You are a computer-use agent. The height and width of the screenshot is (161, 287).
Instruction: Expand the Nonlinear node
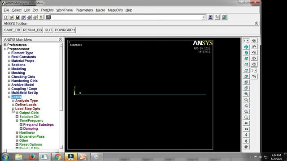pos(17,132)
